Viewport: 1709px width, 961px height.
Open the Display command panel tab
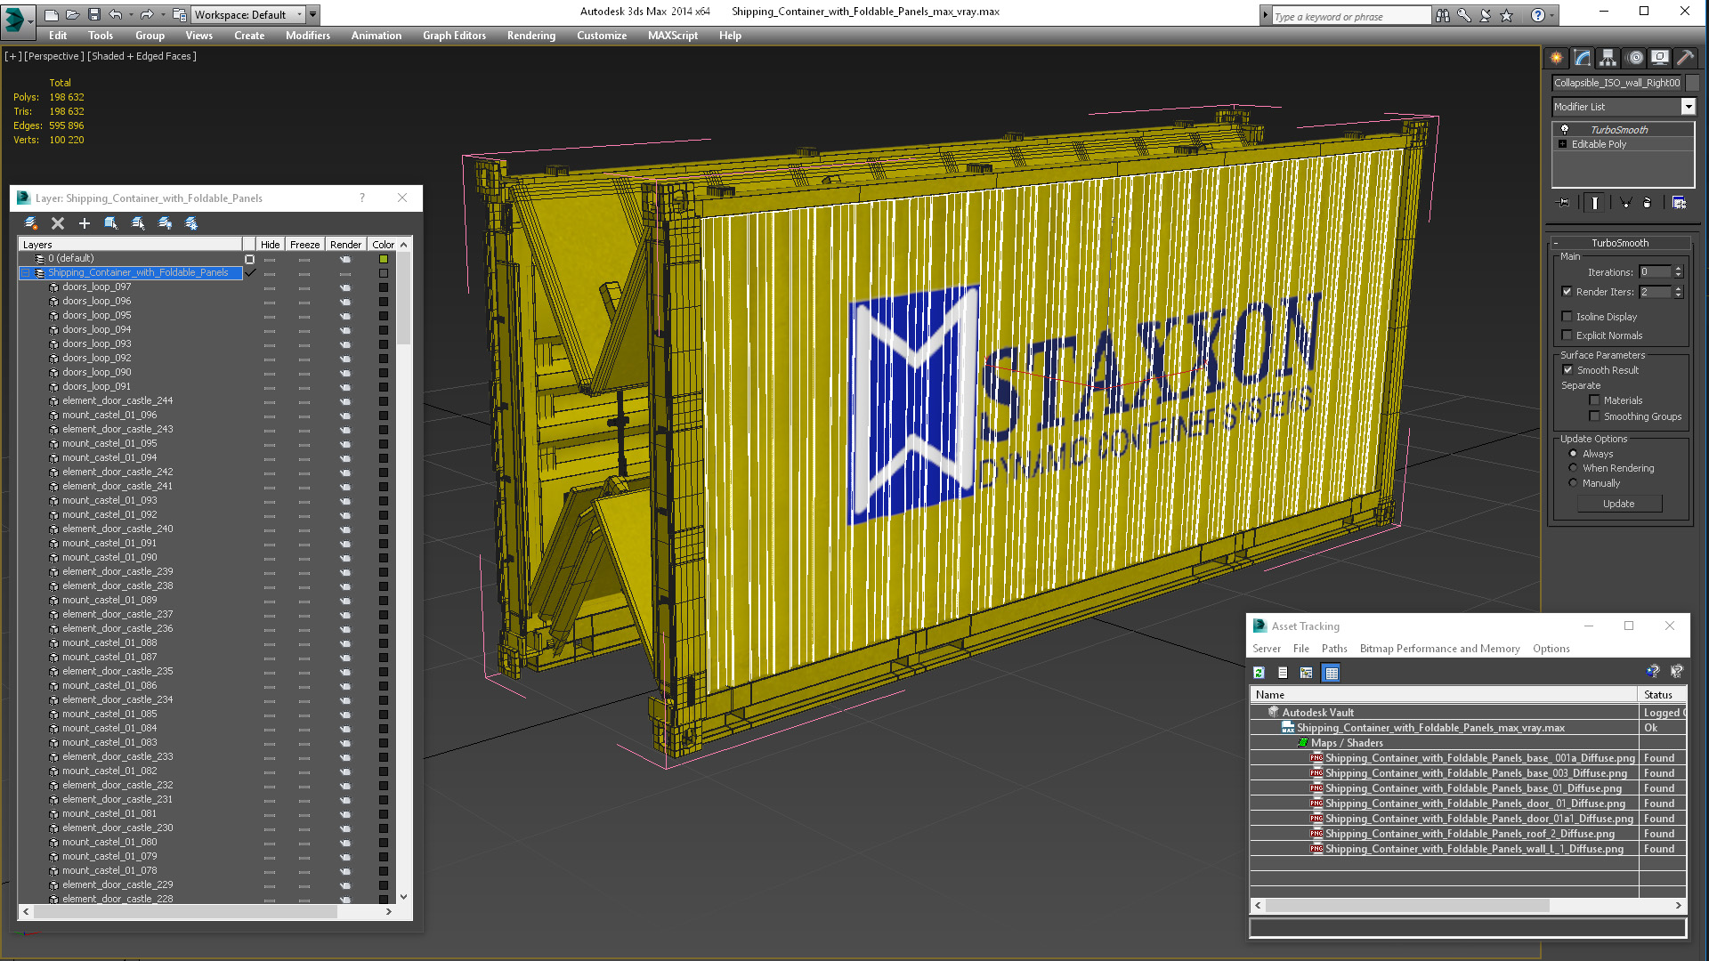[x=1659, y=58]
